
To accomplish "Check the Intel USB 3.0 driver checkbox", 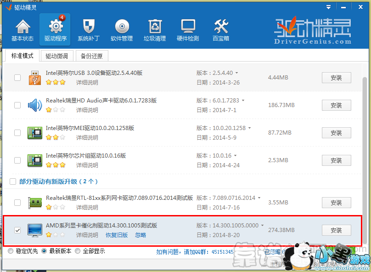I will pyautogui.click(x=17, y=78).
